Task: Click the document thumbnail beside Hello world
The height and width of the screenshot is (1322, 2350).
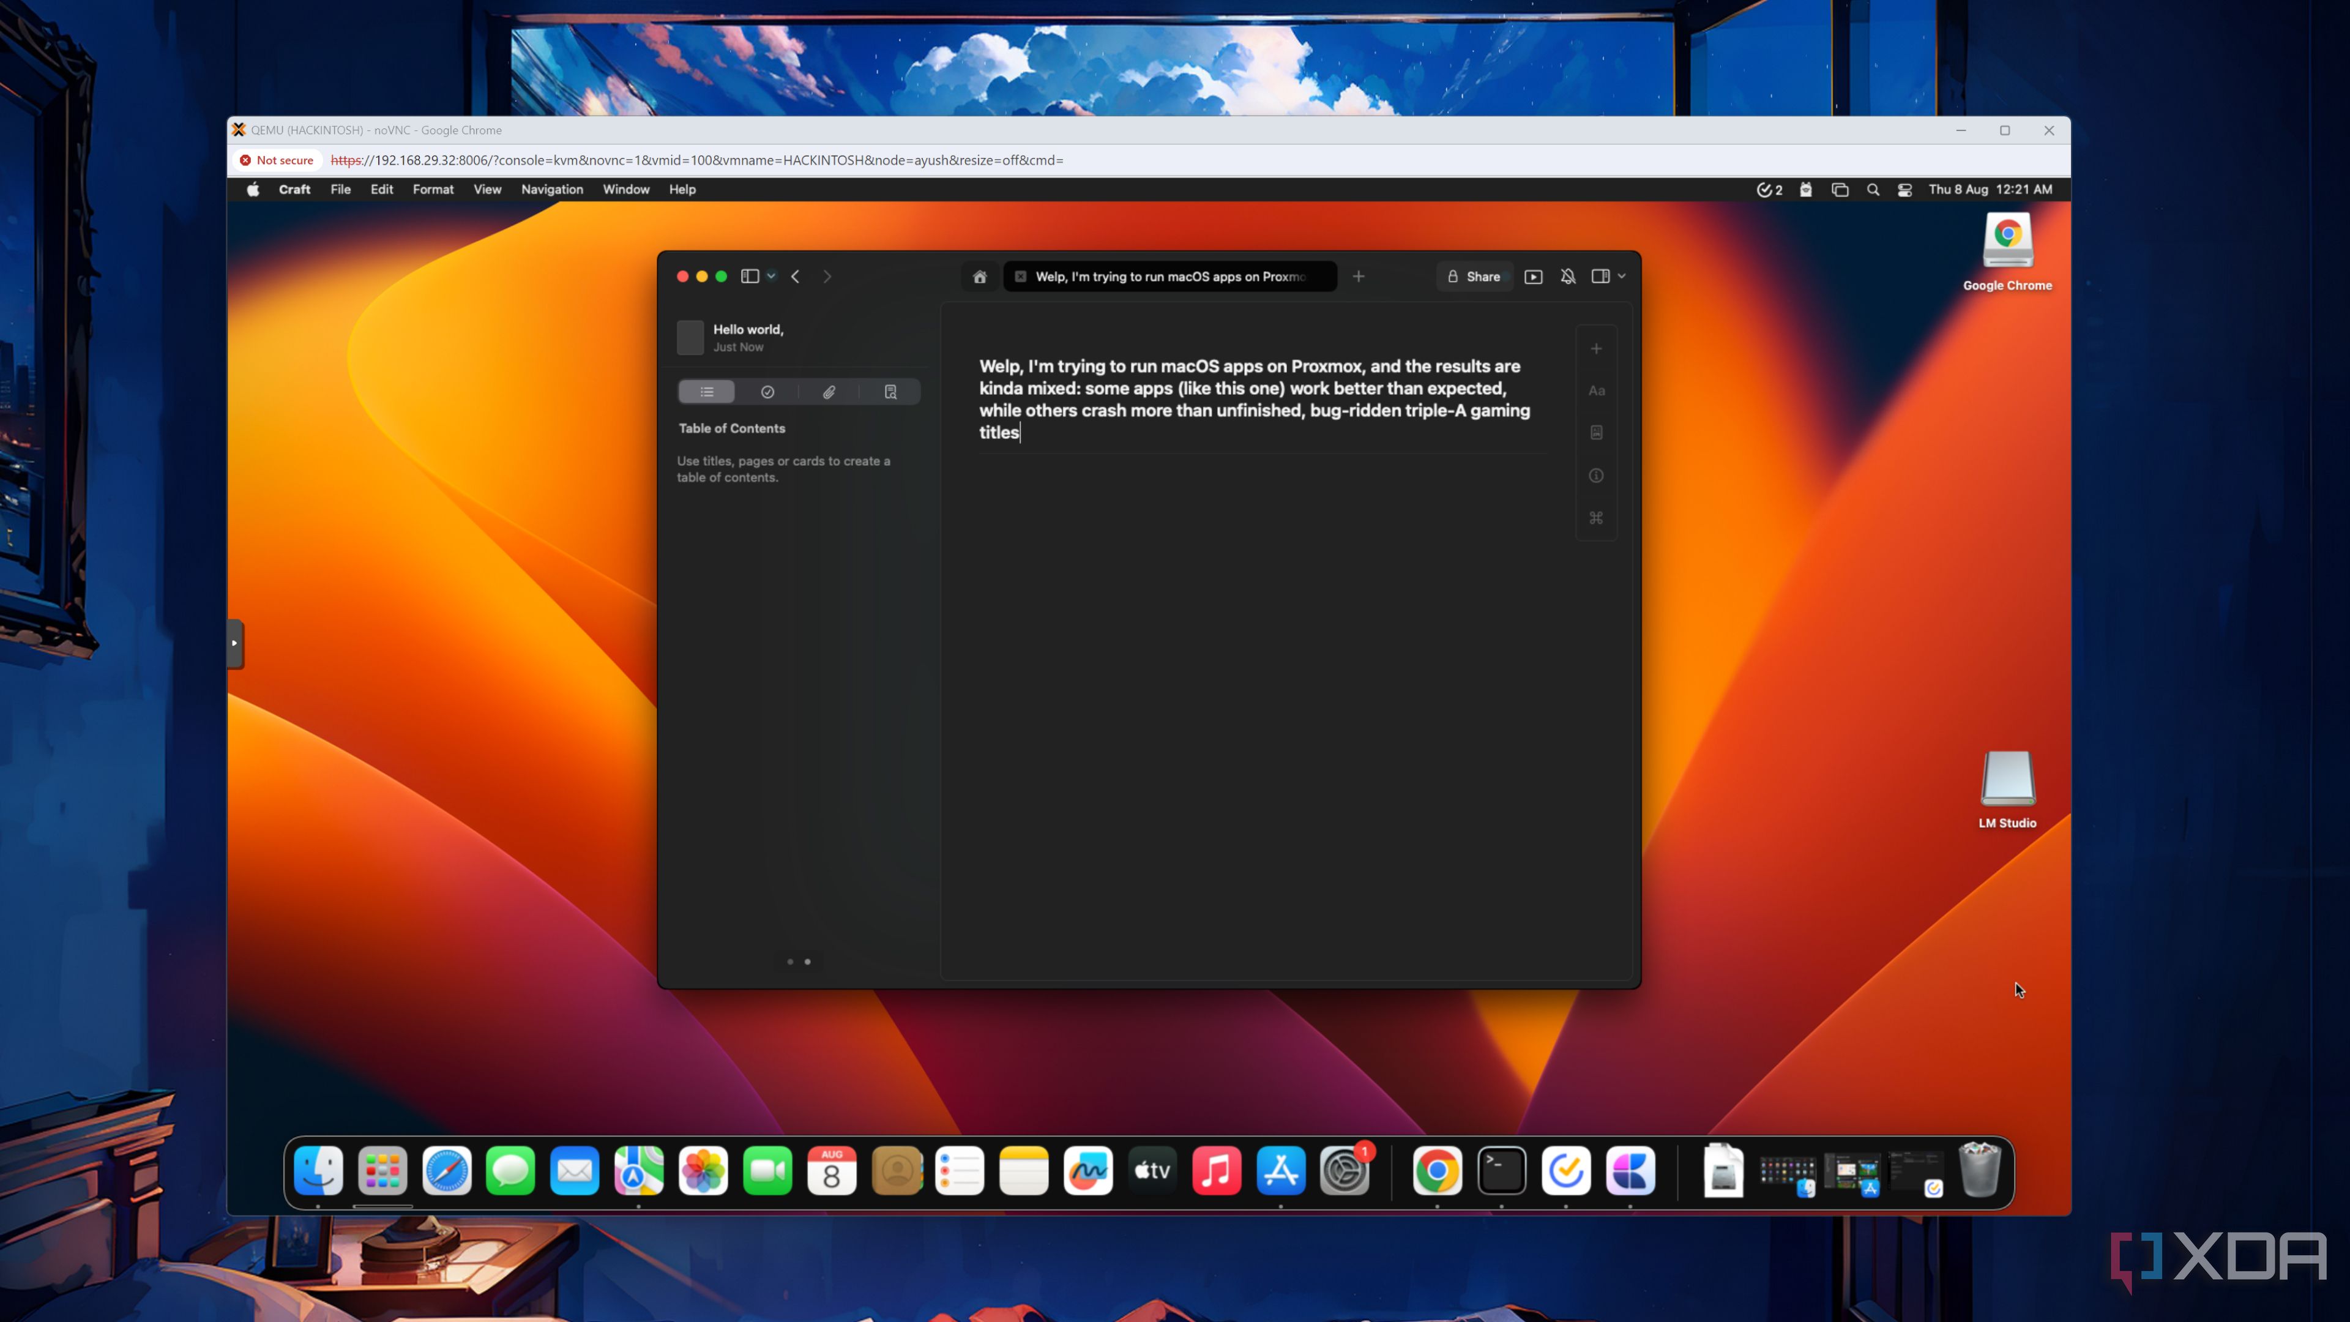Action: pyautogui.click(x=690, y=338)
